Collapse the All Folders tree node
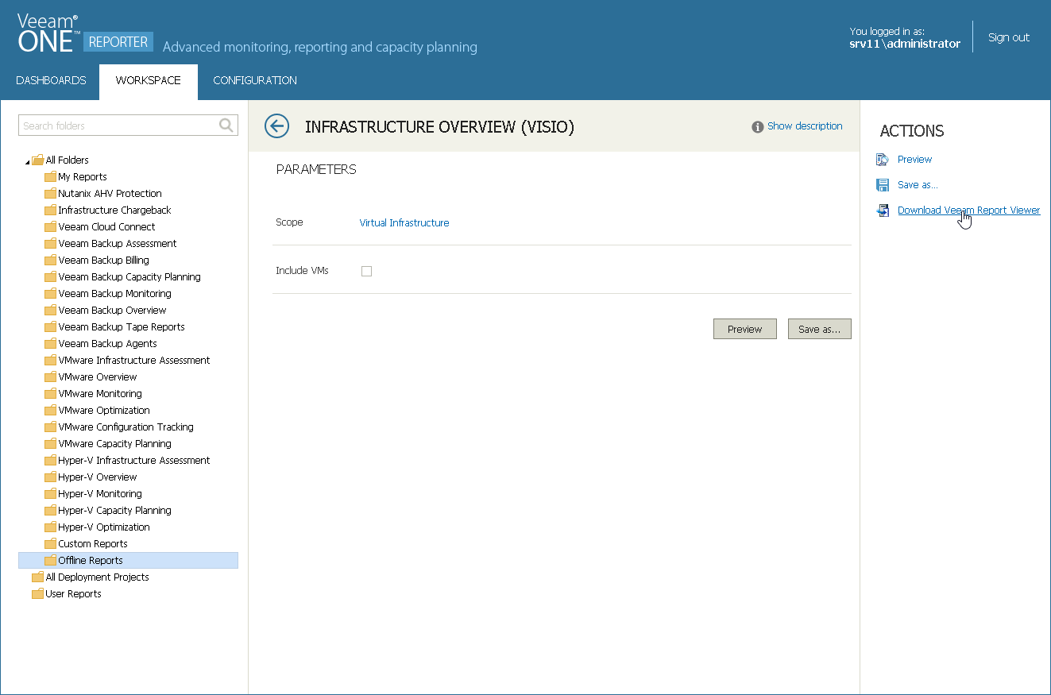The width and height of the screenshot is (1051, 695). click(27, 161)
